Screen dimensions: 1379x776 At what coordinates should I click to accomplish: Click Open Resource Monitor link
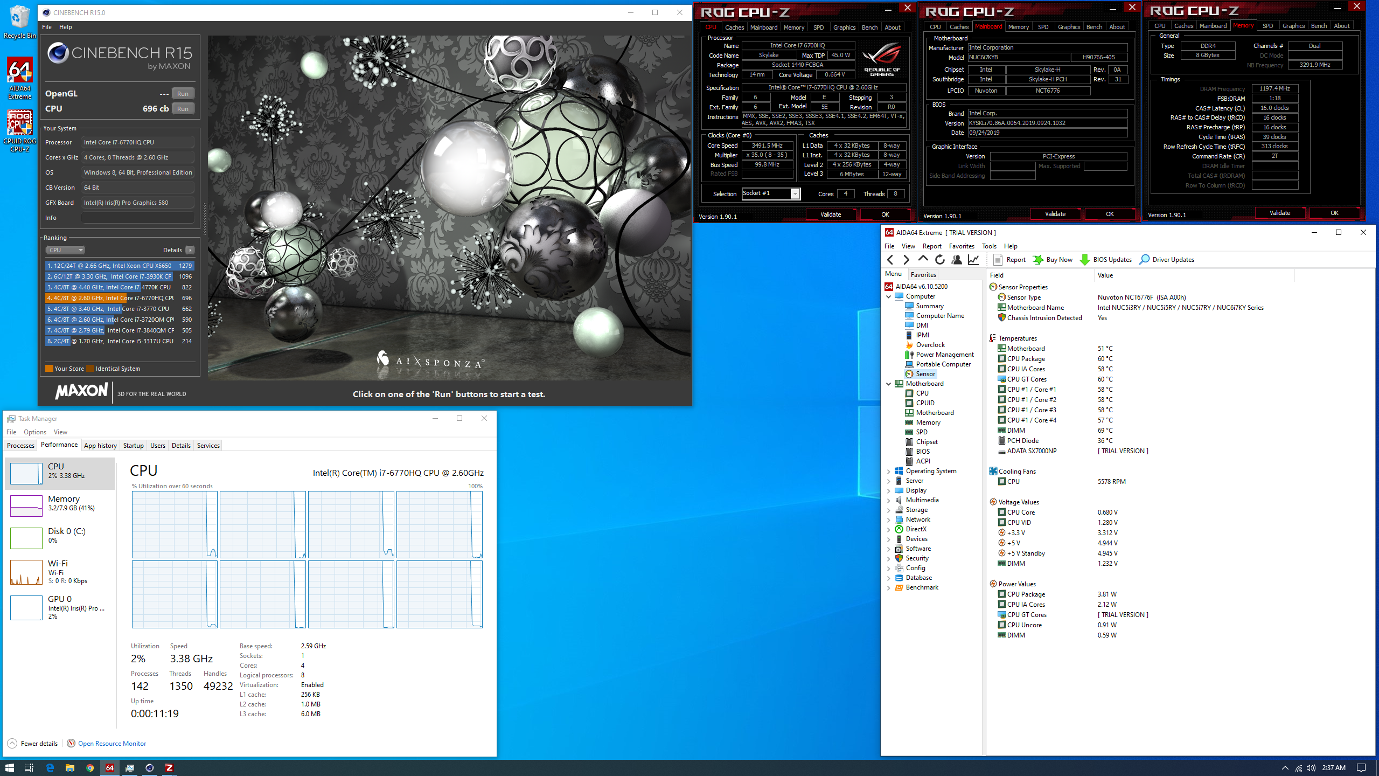[x=112, y=744]
